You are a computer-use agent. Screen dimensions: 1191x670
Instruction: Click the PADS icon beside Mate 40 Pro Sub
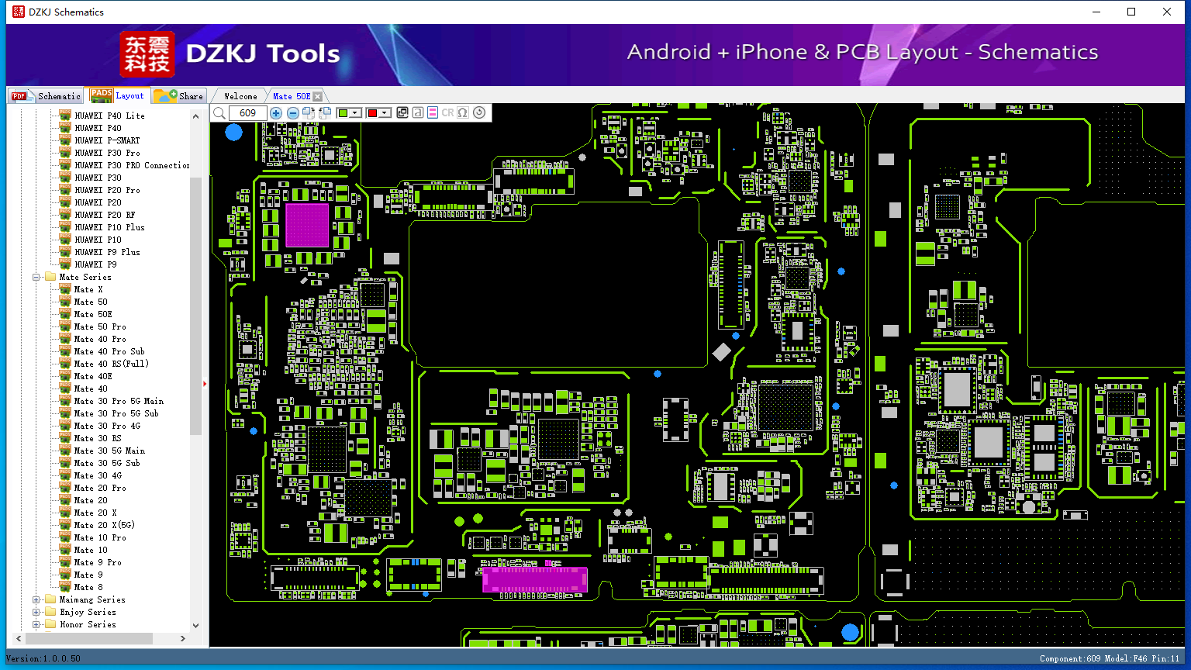[65, 351]
